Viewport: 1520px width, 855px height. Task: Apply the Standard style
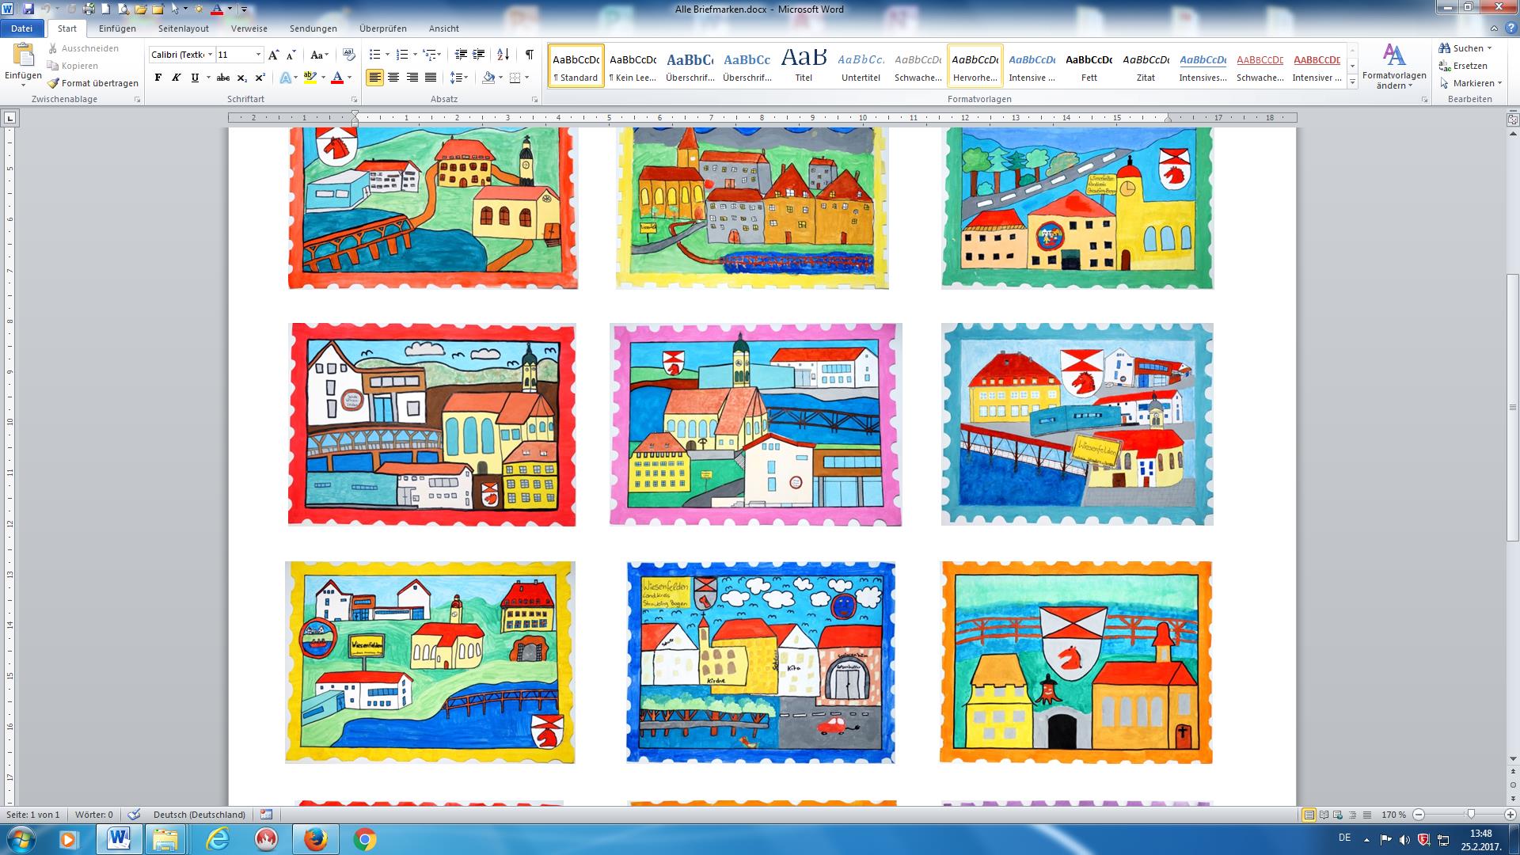576,66
